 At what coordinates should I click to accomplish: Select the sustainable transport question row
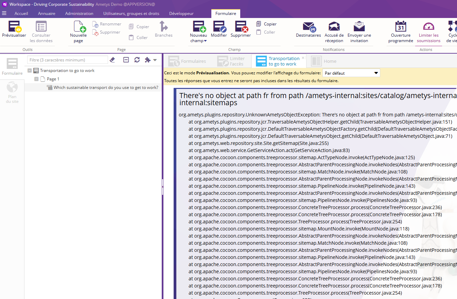93,88
